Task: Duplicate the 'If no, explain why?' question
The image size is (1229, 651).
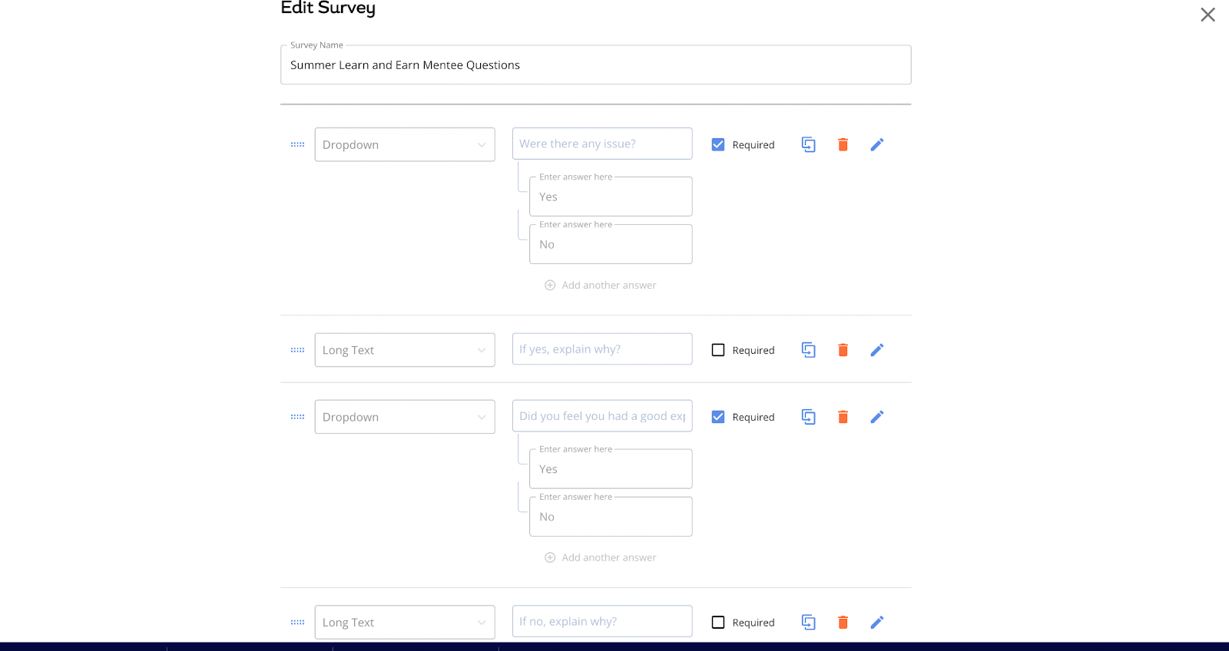Action: (808, 622)
